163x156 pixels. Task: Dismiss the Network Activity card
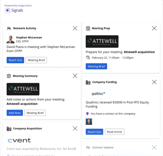click(x=75, y=28)
